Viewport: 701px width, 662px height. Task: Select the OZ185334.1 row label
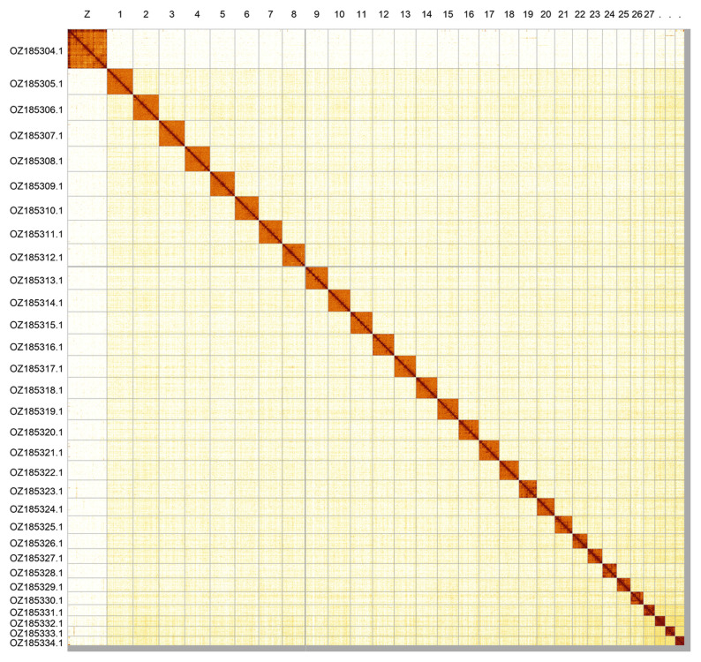pyautogui.click(x=36, y=643)
